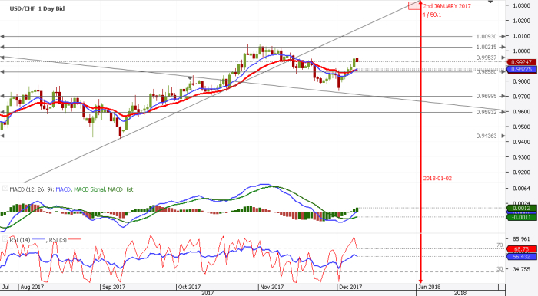Click the right arrow of the 1.00215 level line
538x296 pixels.
503,47
